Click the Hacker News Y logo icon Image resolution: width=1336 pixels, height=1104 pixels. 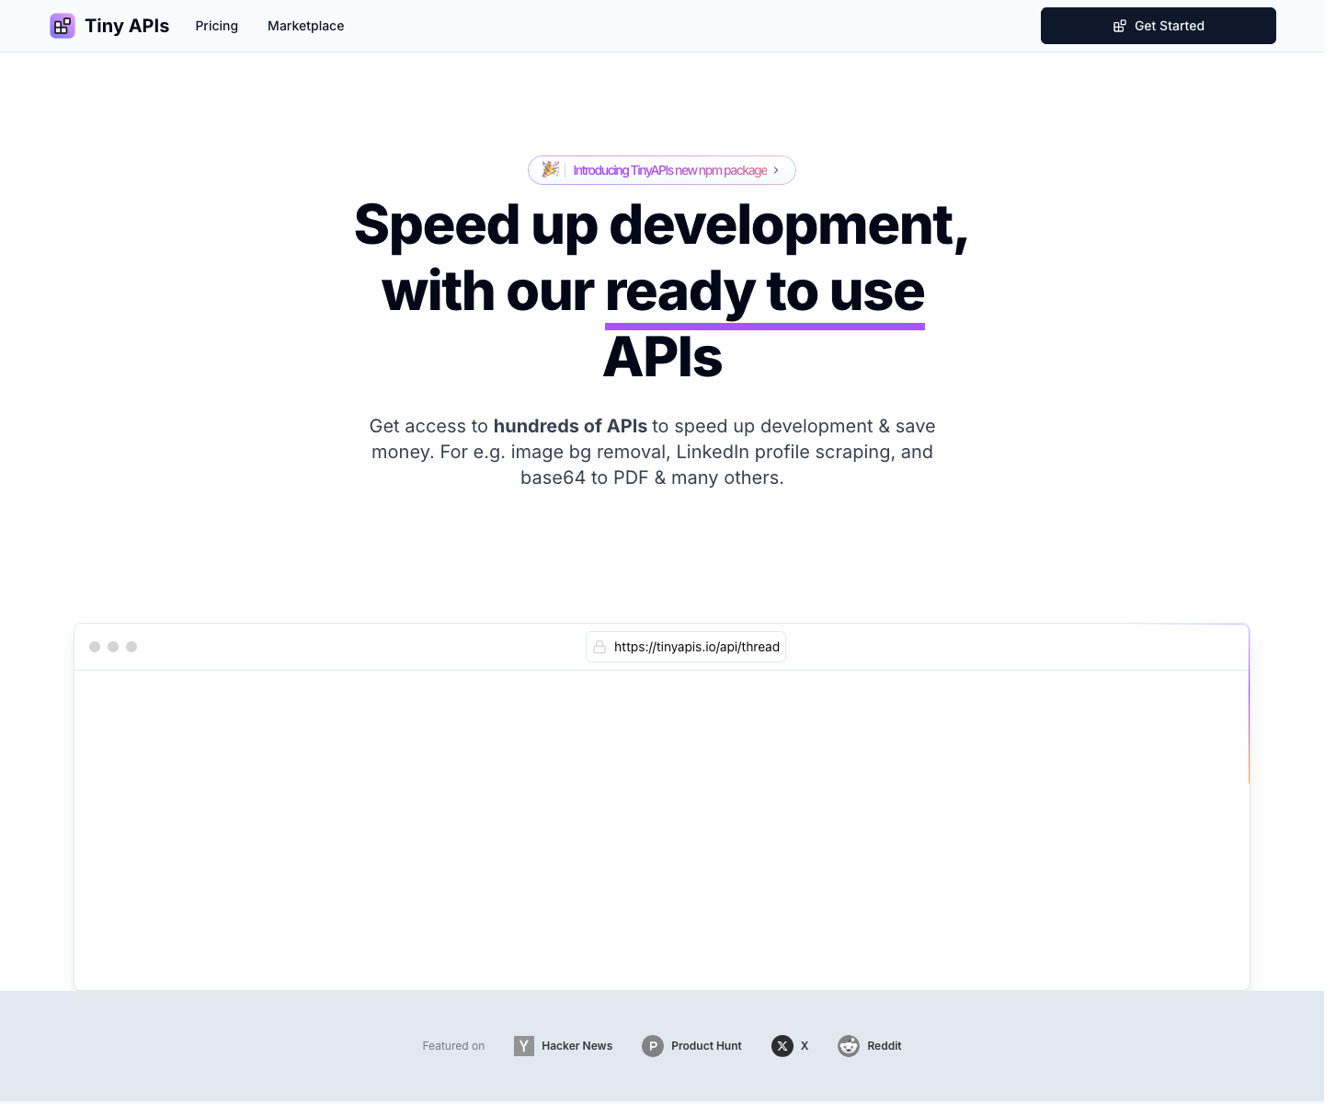[x=524, y=1046]
